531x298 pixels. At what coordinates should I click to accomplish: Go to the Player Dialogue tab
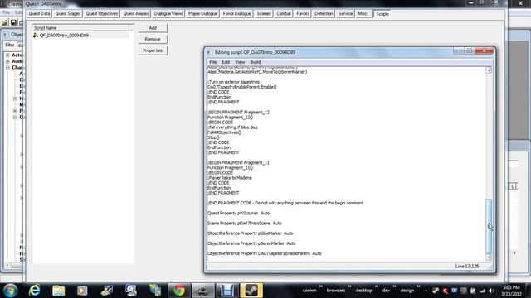[x=202, y=13]
